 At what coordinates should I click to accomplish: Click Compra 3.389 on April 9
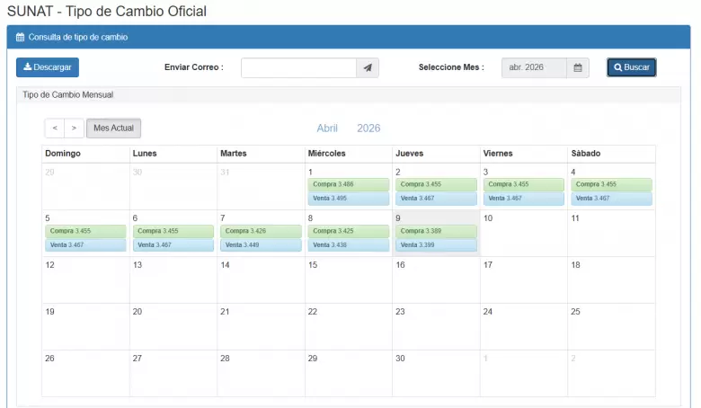click(436, 231)
